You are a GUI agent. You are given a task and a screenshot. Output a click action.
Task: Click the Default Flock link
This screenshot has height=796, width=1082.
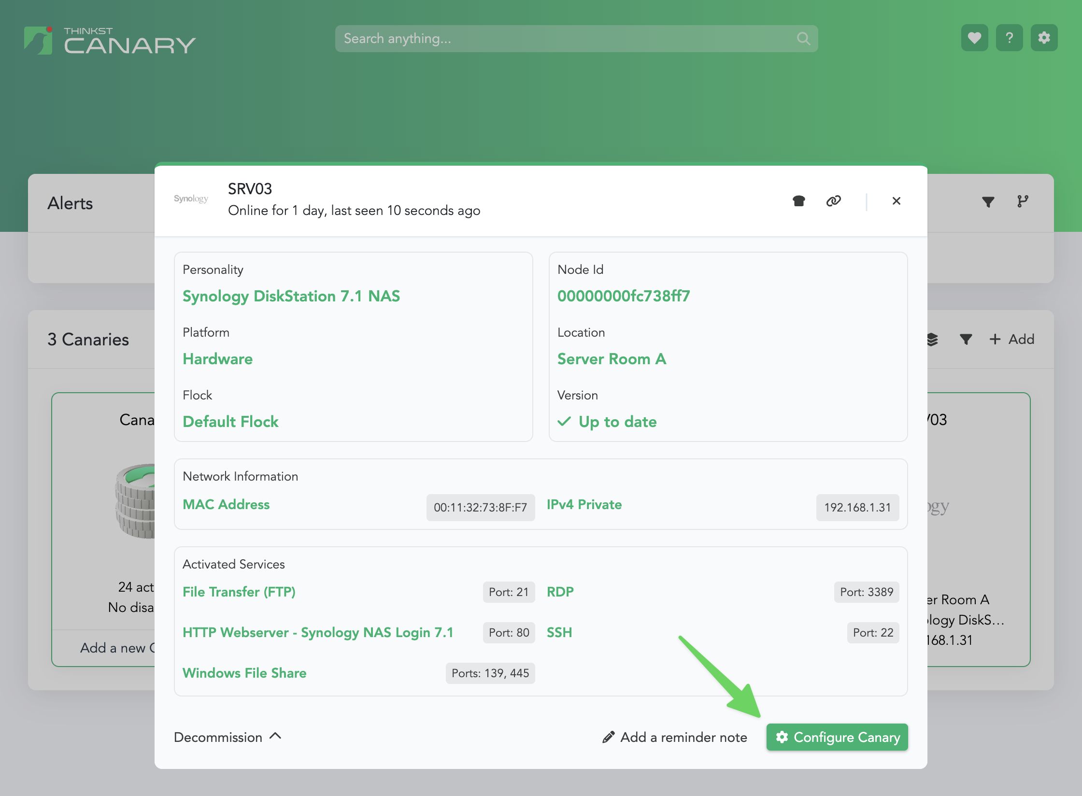(x=230, y=422)
